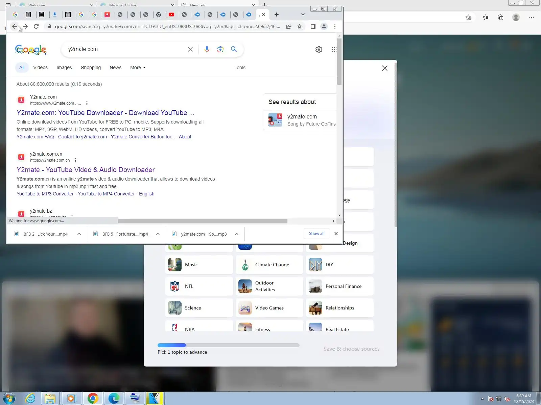Select the NFL topic in Edge
541x405 pixels.
tap(199, 286)
